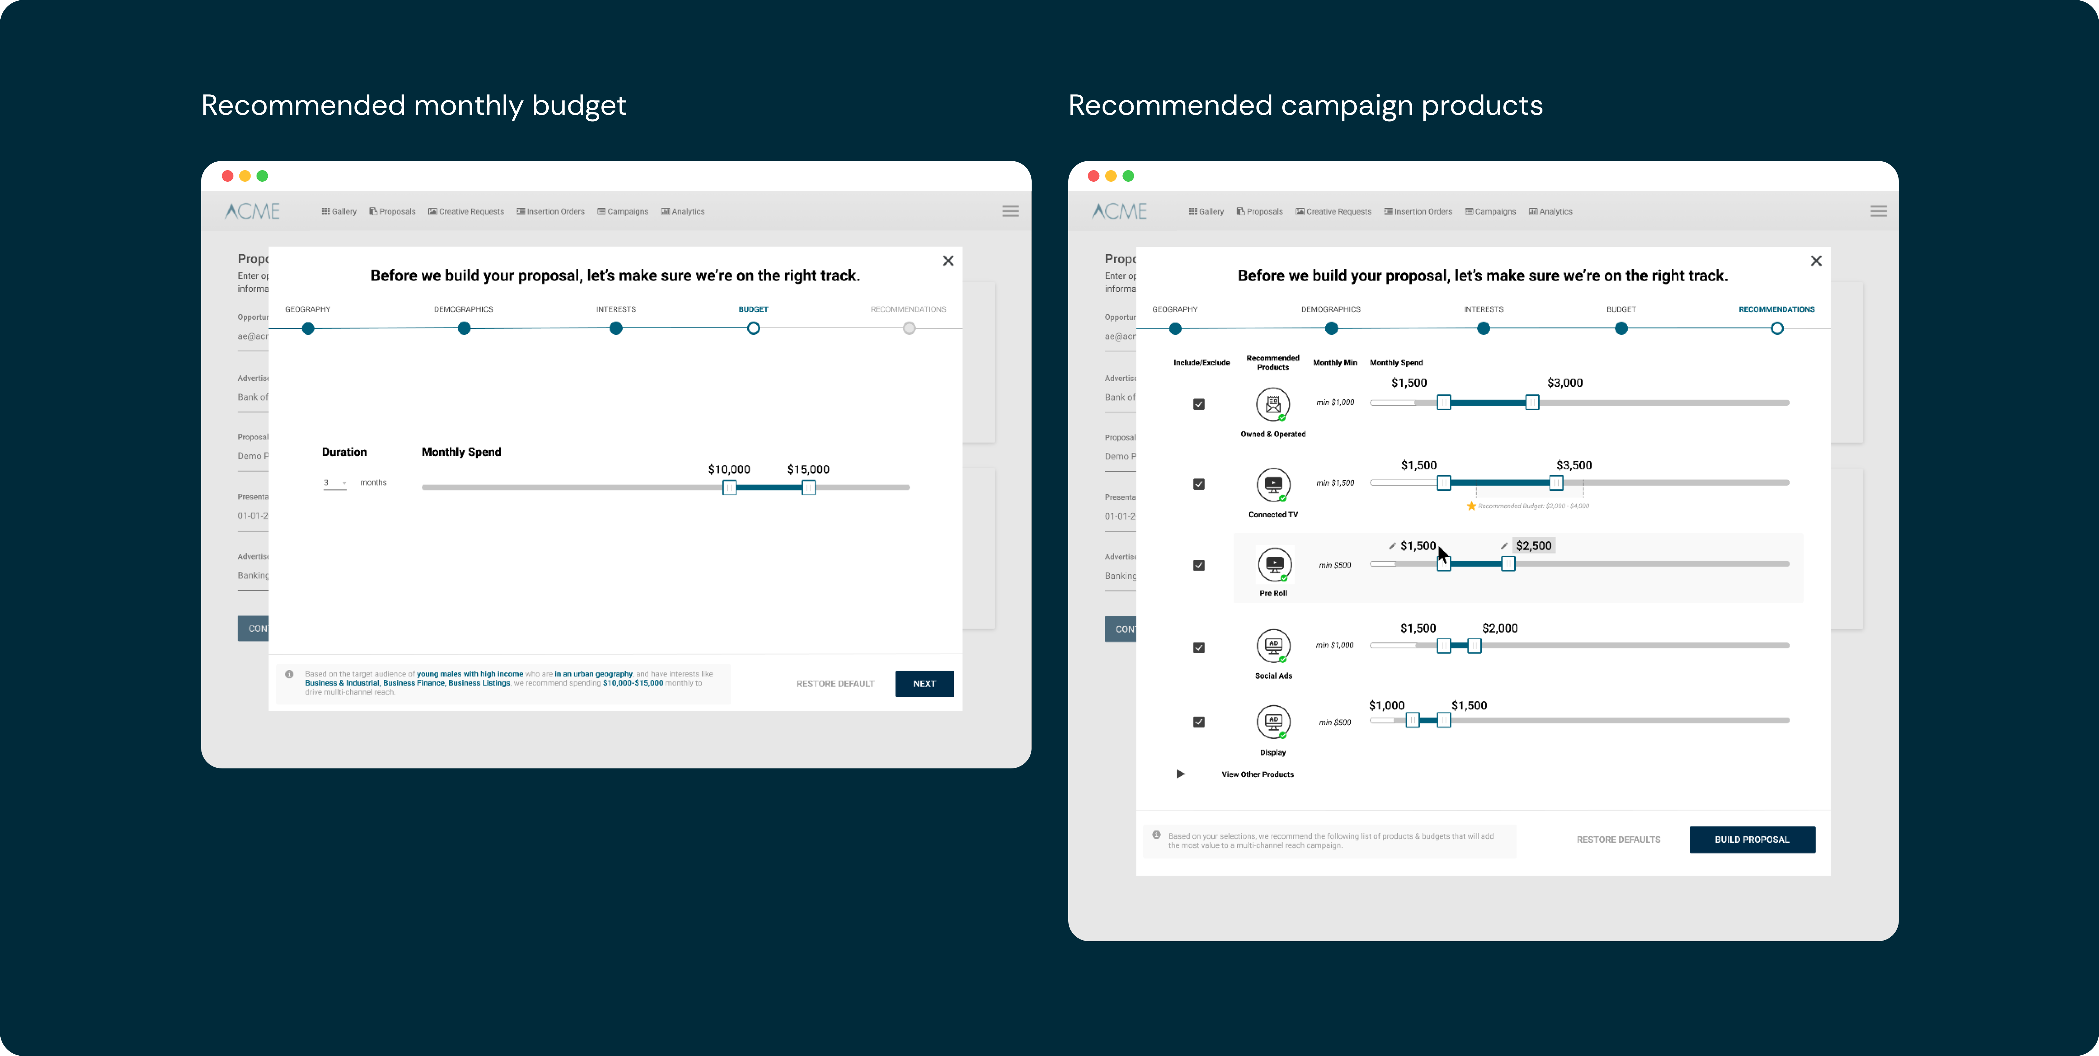Click RESTORE DEFAULT in budget dialog
2099x1056 pixels.
(835, 684)
